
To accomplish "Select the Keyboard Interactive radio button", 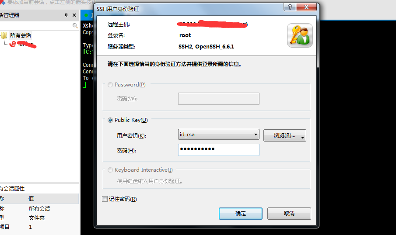I will point(110,170).
